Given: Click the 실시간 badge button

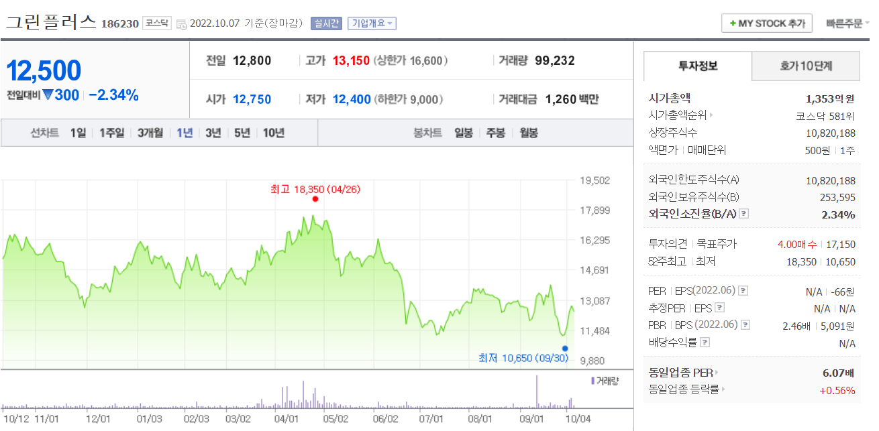Looking at the screenshot, I should pyautogui.click(x=326, y=23).
